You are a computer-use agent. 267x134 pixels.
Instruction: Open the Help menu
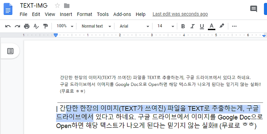tap(141, 14)
